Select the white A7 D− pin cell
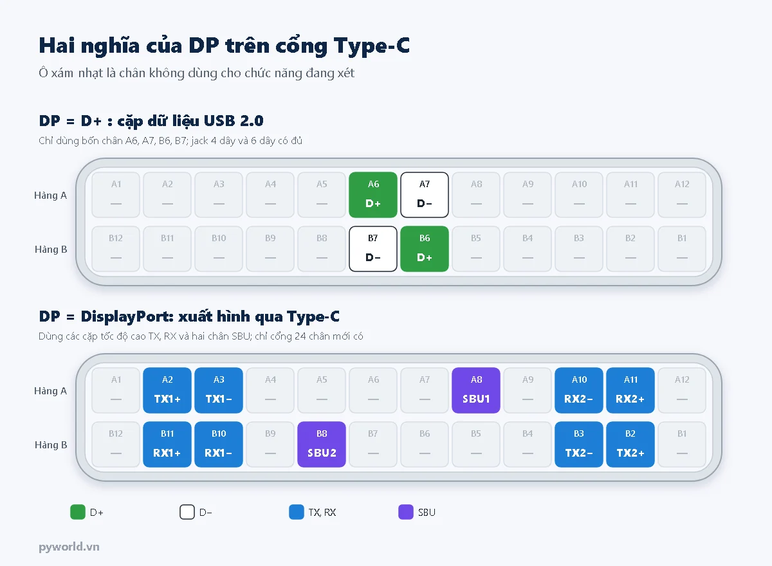The width and height of the screenshot is (772, 566). (425, 195)
